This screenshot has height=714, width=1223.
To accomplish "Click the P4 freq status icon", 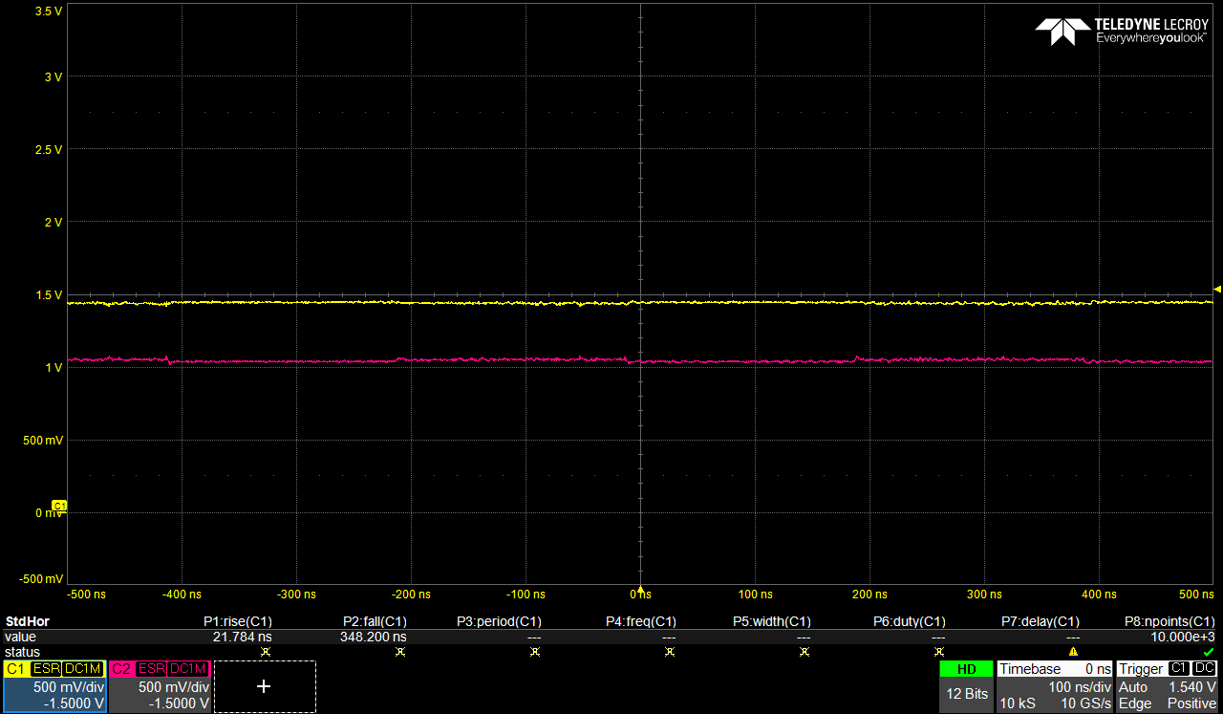I will click(x=670, y=652).
